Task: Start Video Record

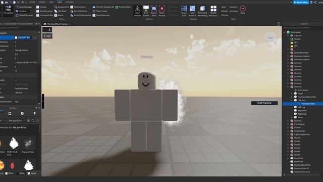Action: [x=161, y=11]
